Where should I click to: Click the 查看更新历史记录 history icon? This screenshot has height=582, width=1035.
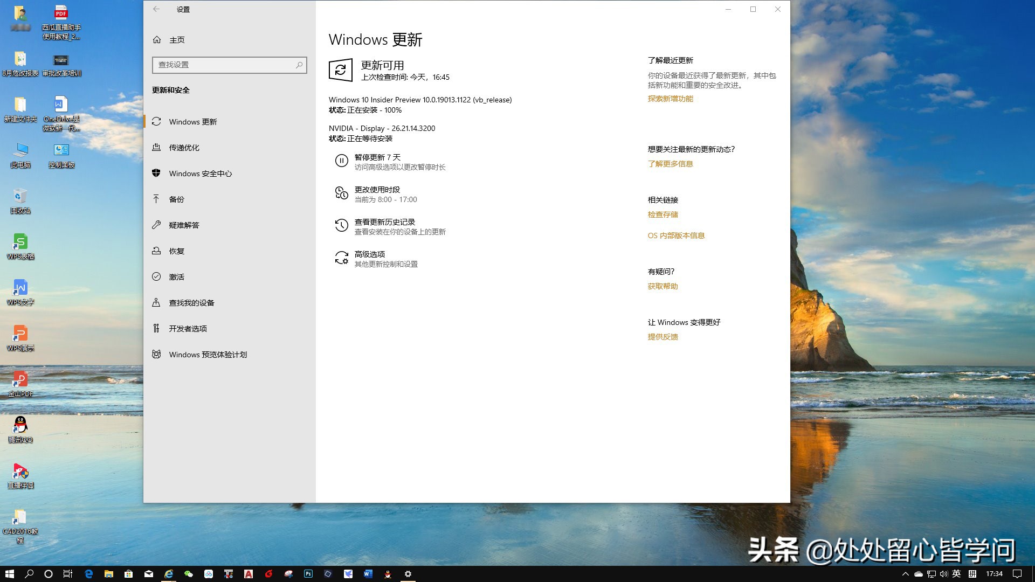(x=340, y=225)
